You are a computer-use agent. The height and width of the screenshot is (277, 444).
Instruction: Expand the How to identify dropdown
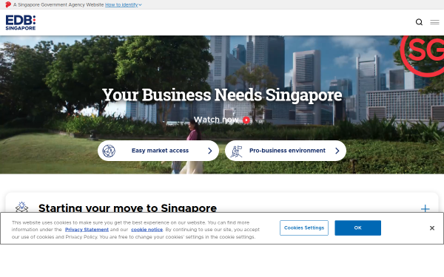pos(124,5)
